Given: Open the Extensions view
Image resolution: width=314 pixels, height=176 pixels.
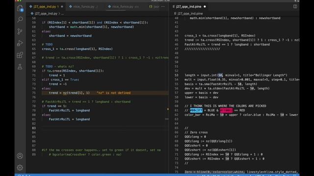Looking at the screenshot, I should 20,55.
